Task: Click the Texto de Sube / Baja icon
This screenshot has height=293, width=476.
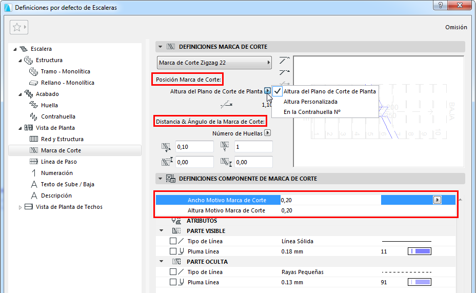Action: coord(34,184)
